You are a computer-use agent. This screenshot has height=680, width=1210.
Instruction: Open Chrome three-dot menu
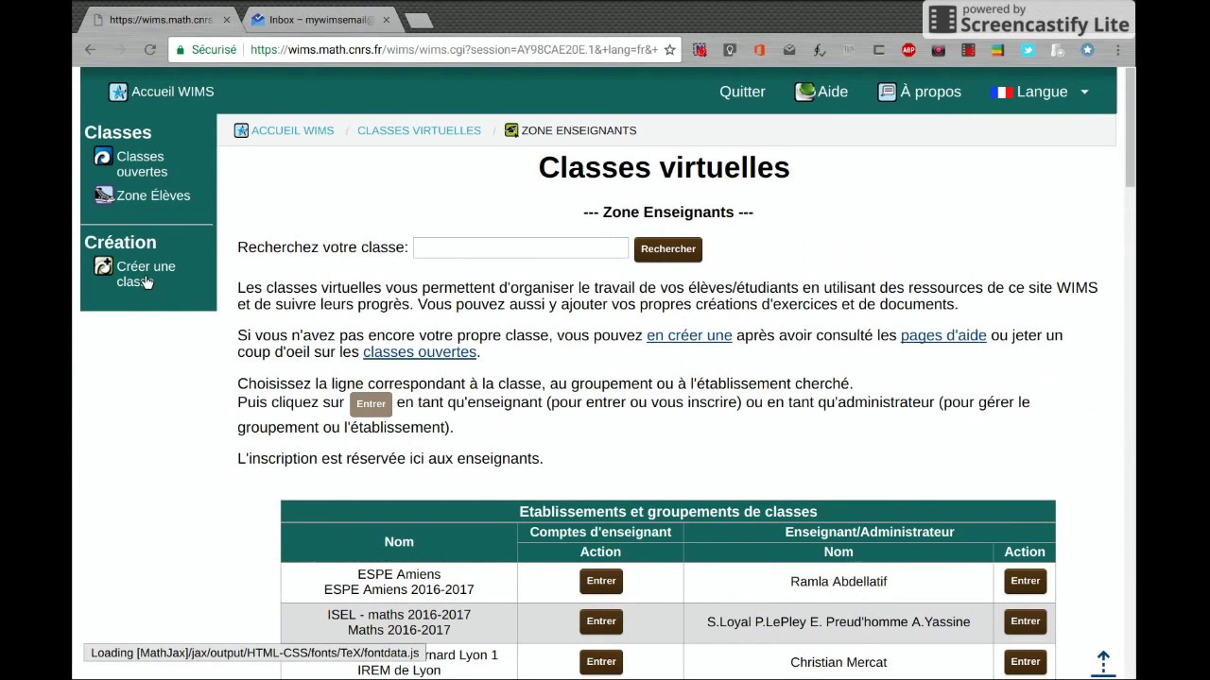pyautogui.click(x=1117, y=50)
